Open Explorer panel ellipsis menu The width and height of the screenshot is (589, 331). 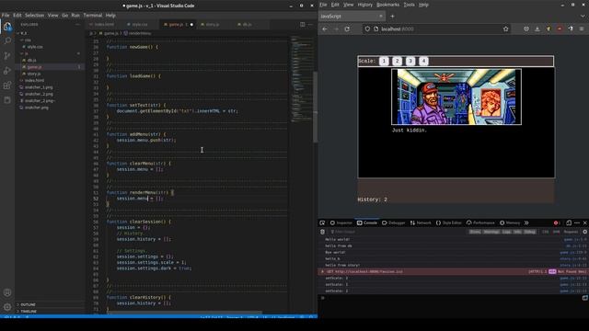click(x=77, y=25)
